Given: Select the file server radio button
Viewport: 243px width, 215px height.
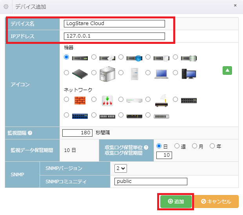Looking at the screenshot, I should 148,57.
